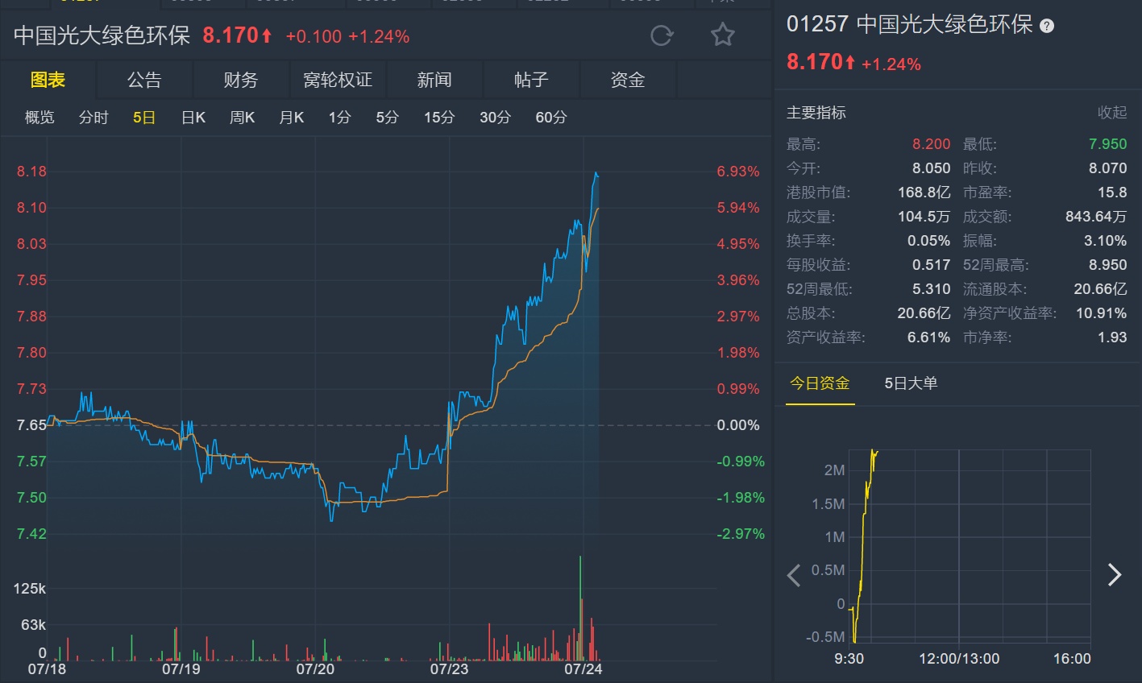Click the help question mark icon
This screenshot has height=683, width=1142.
1047,26
